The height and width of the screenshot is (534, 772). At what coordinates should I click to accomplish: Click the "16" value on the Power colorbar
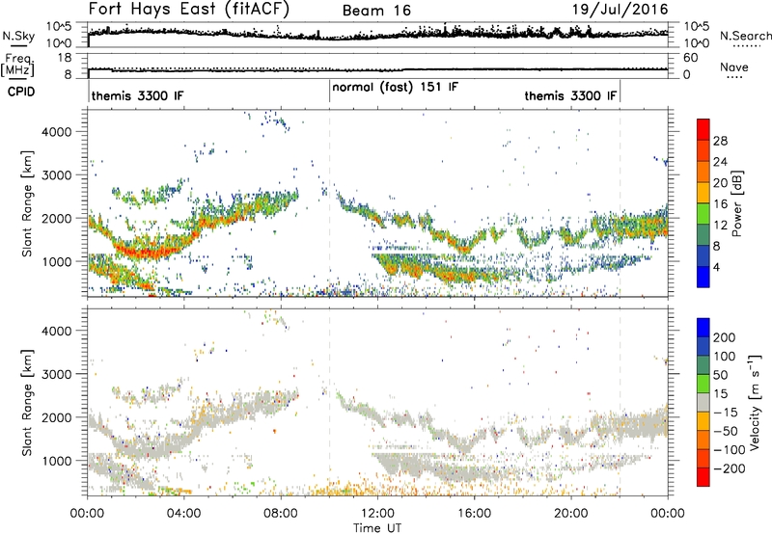(x=720, y=204)
